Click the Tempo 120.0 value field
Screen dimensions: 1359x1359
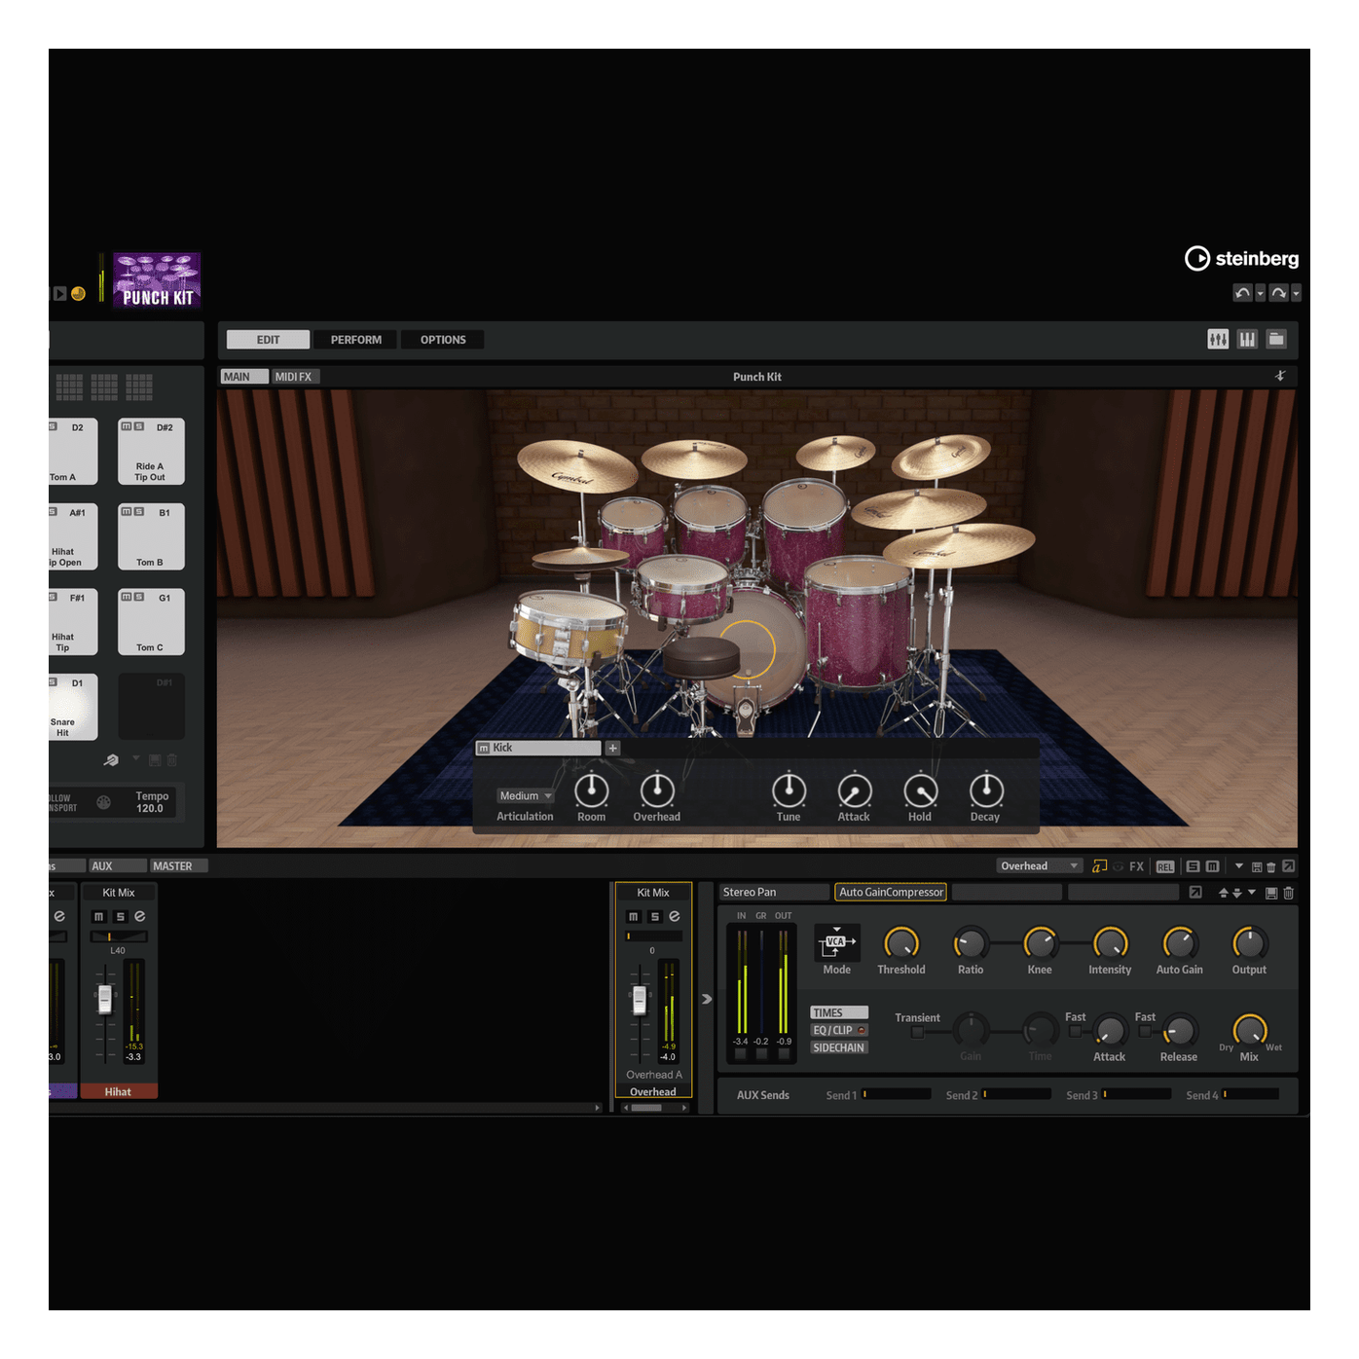pyautogui.click(x=150, y=808)
